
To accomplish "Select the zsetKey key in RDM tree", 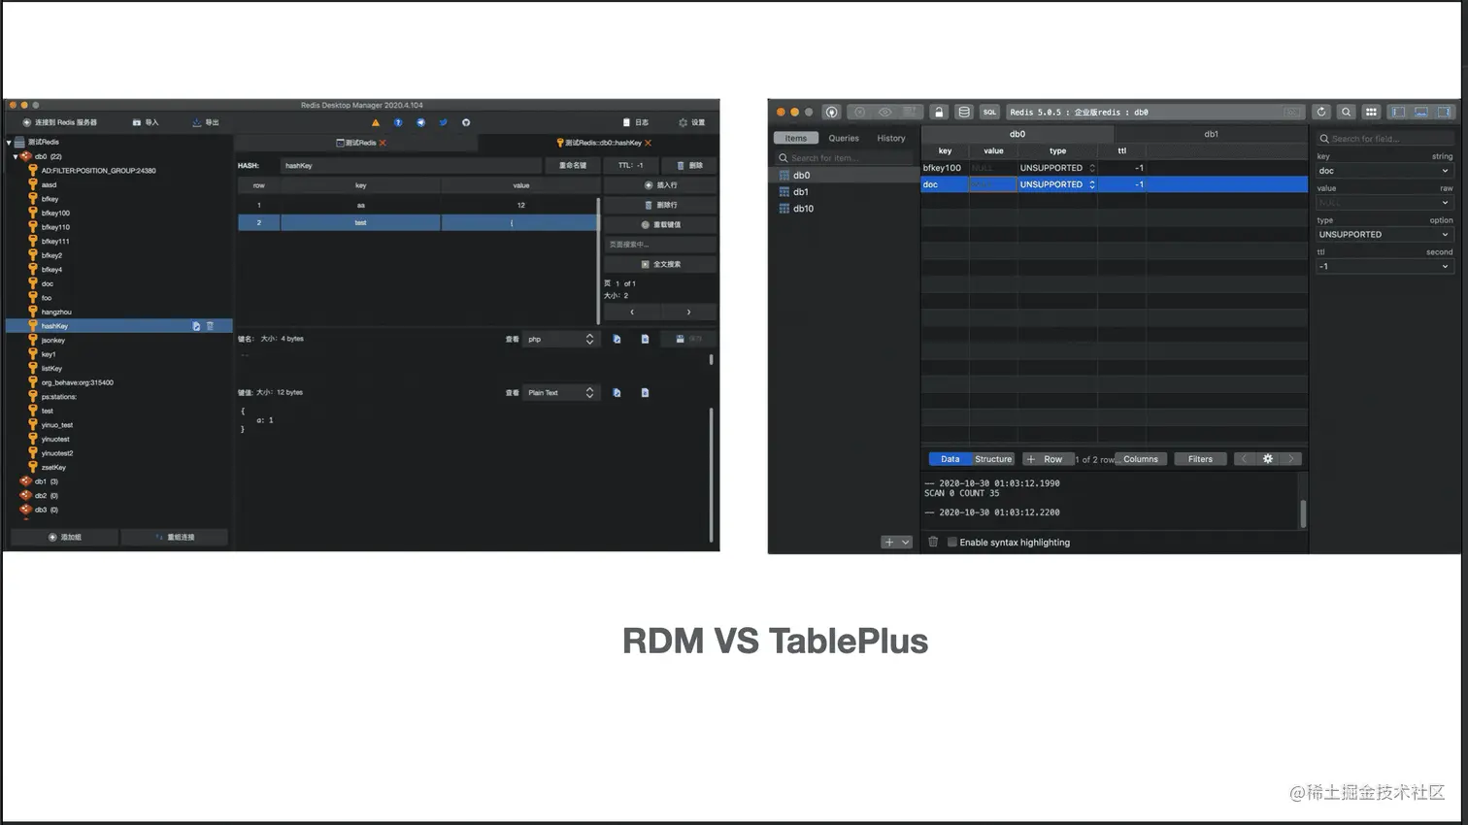I will (53, 468).
